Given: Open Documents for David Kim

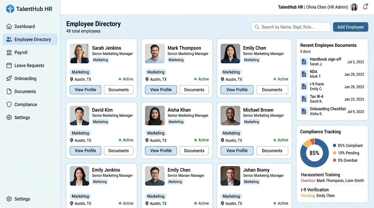Looking at the screenshot, I should click(x=119, y=151).
